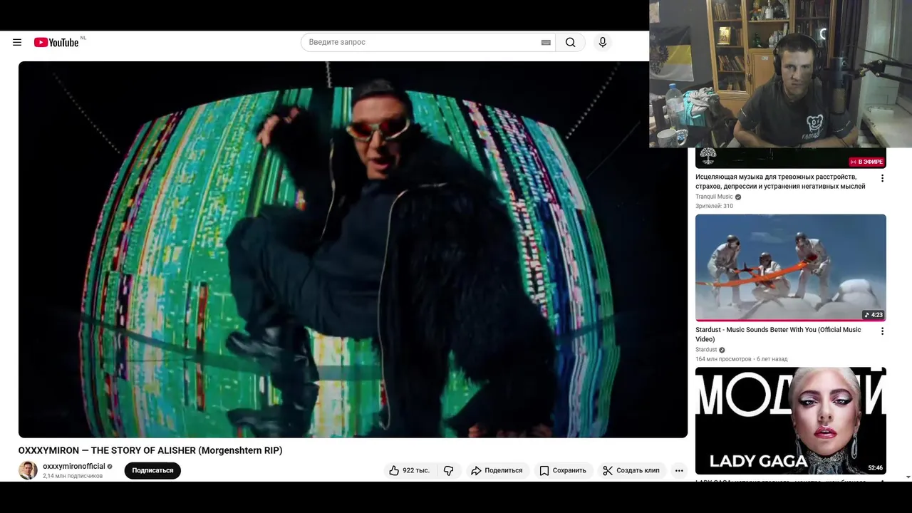Click the 164 млн просмотров view count

723,359
